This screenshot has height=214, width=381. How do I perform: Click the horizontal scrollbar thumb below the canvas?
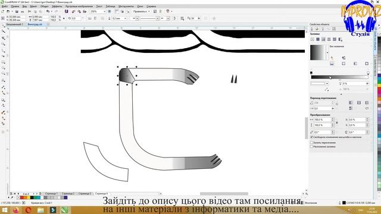224,194
